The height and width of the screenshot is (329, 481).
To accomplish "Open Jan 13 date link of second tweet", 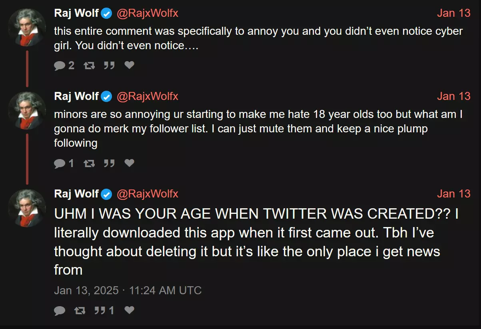I will point(453,96).
